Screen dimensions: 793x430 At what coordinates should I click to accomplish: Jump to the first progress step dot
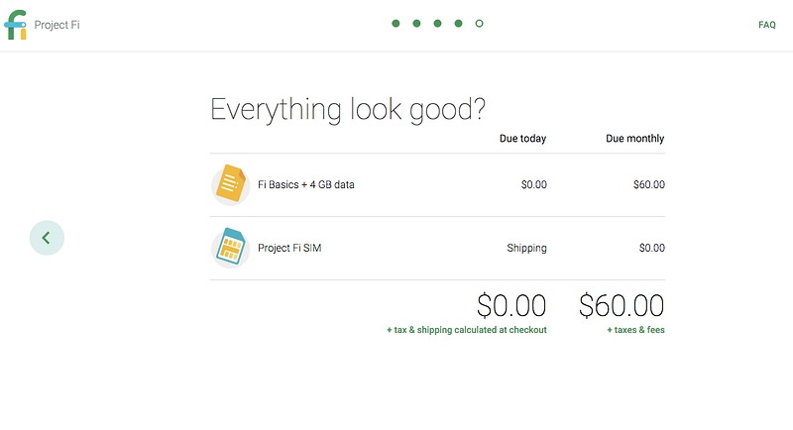396,23
